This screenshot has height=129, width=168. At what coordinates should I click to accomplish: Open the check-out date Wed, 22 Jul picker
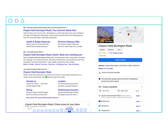point(126,91)
